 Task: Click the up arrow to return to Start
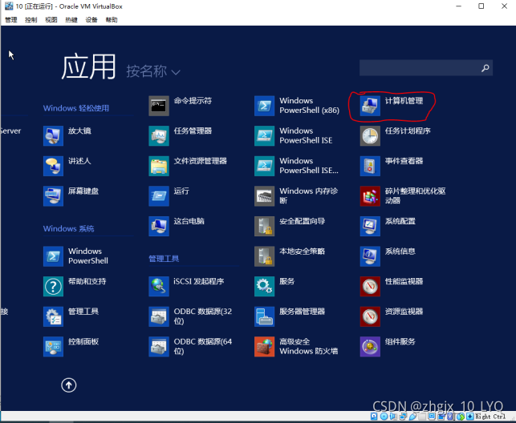69,385
